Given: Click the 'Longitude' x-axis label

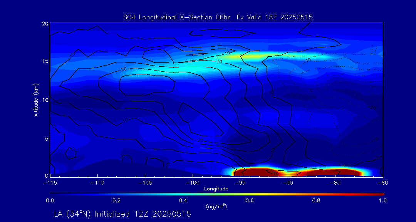Looking at the screenshot, I should point(216,189).
